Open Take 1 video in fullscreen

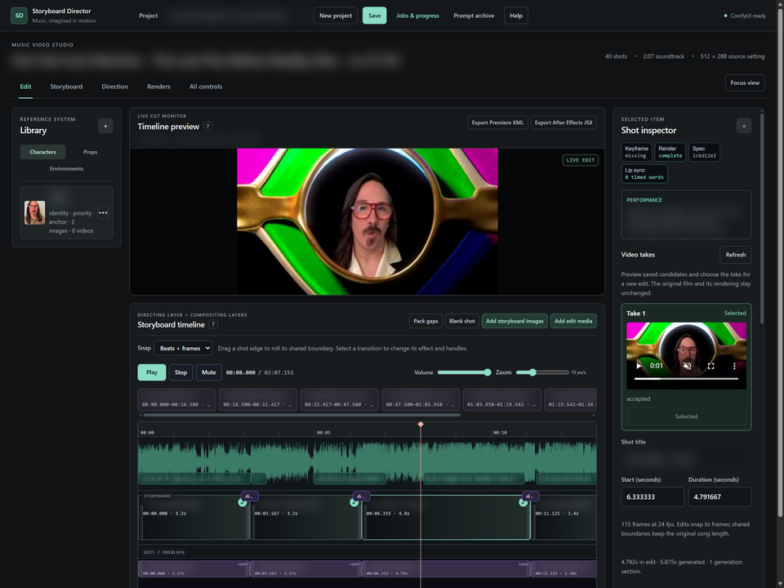click(x=711, y=366)
